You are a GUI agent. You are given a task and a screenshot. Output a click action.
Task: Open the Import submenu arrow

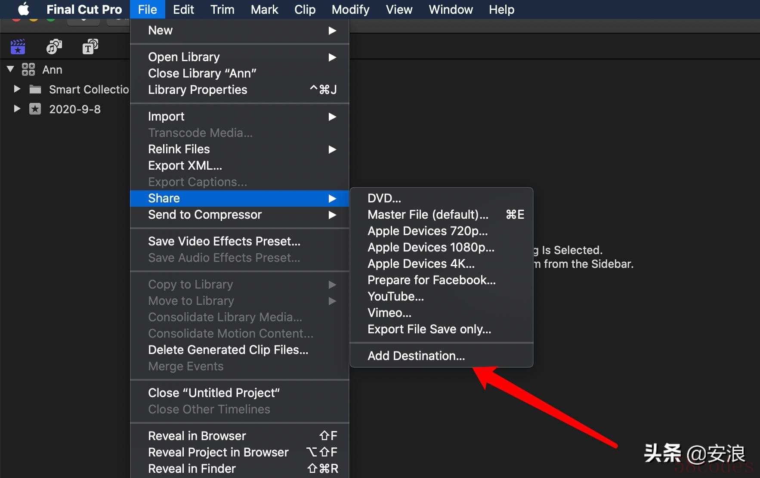pos(332,117)
